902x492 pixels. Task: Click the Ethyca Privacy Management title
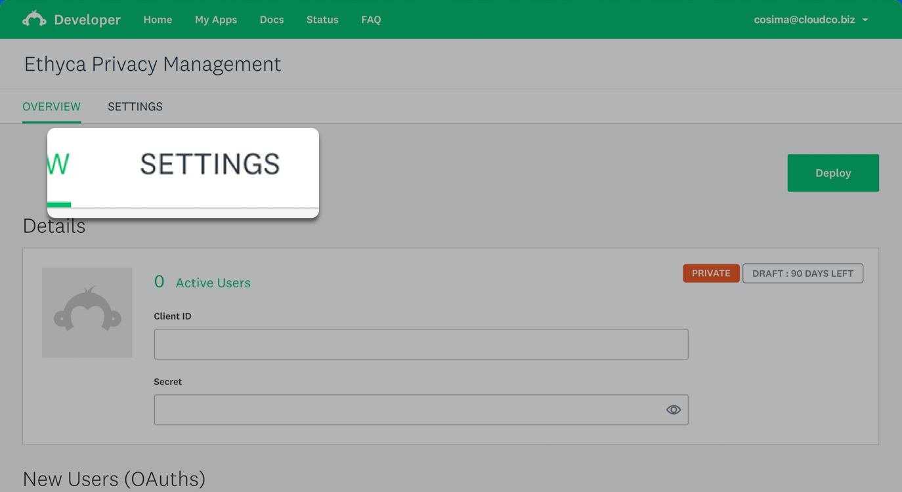point(152,64)
